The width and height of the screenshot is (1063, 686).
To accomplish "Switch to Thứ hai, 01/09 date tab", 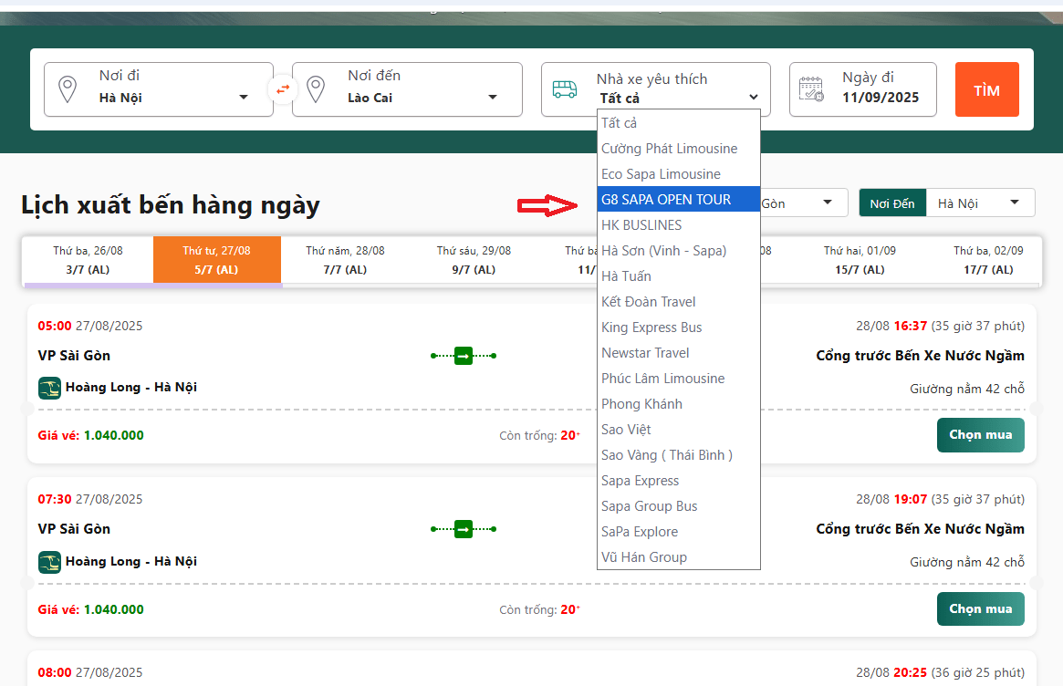I will (860, 260).
